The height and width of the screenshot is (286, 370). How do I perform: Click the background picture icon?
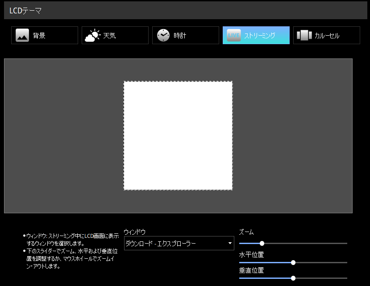22,35
